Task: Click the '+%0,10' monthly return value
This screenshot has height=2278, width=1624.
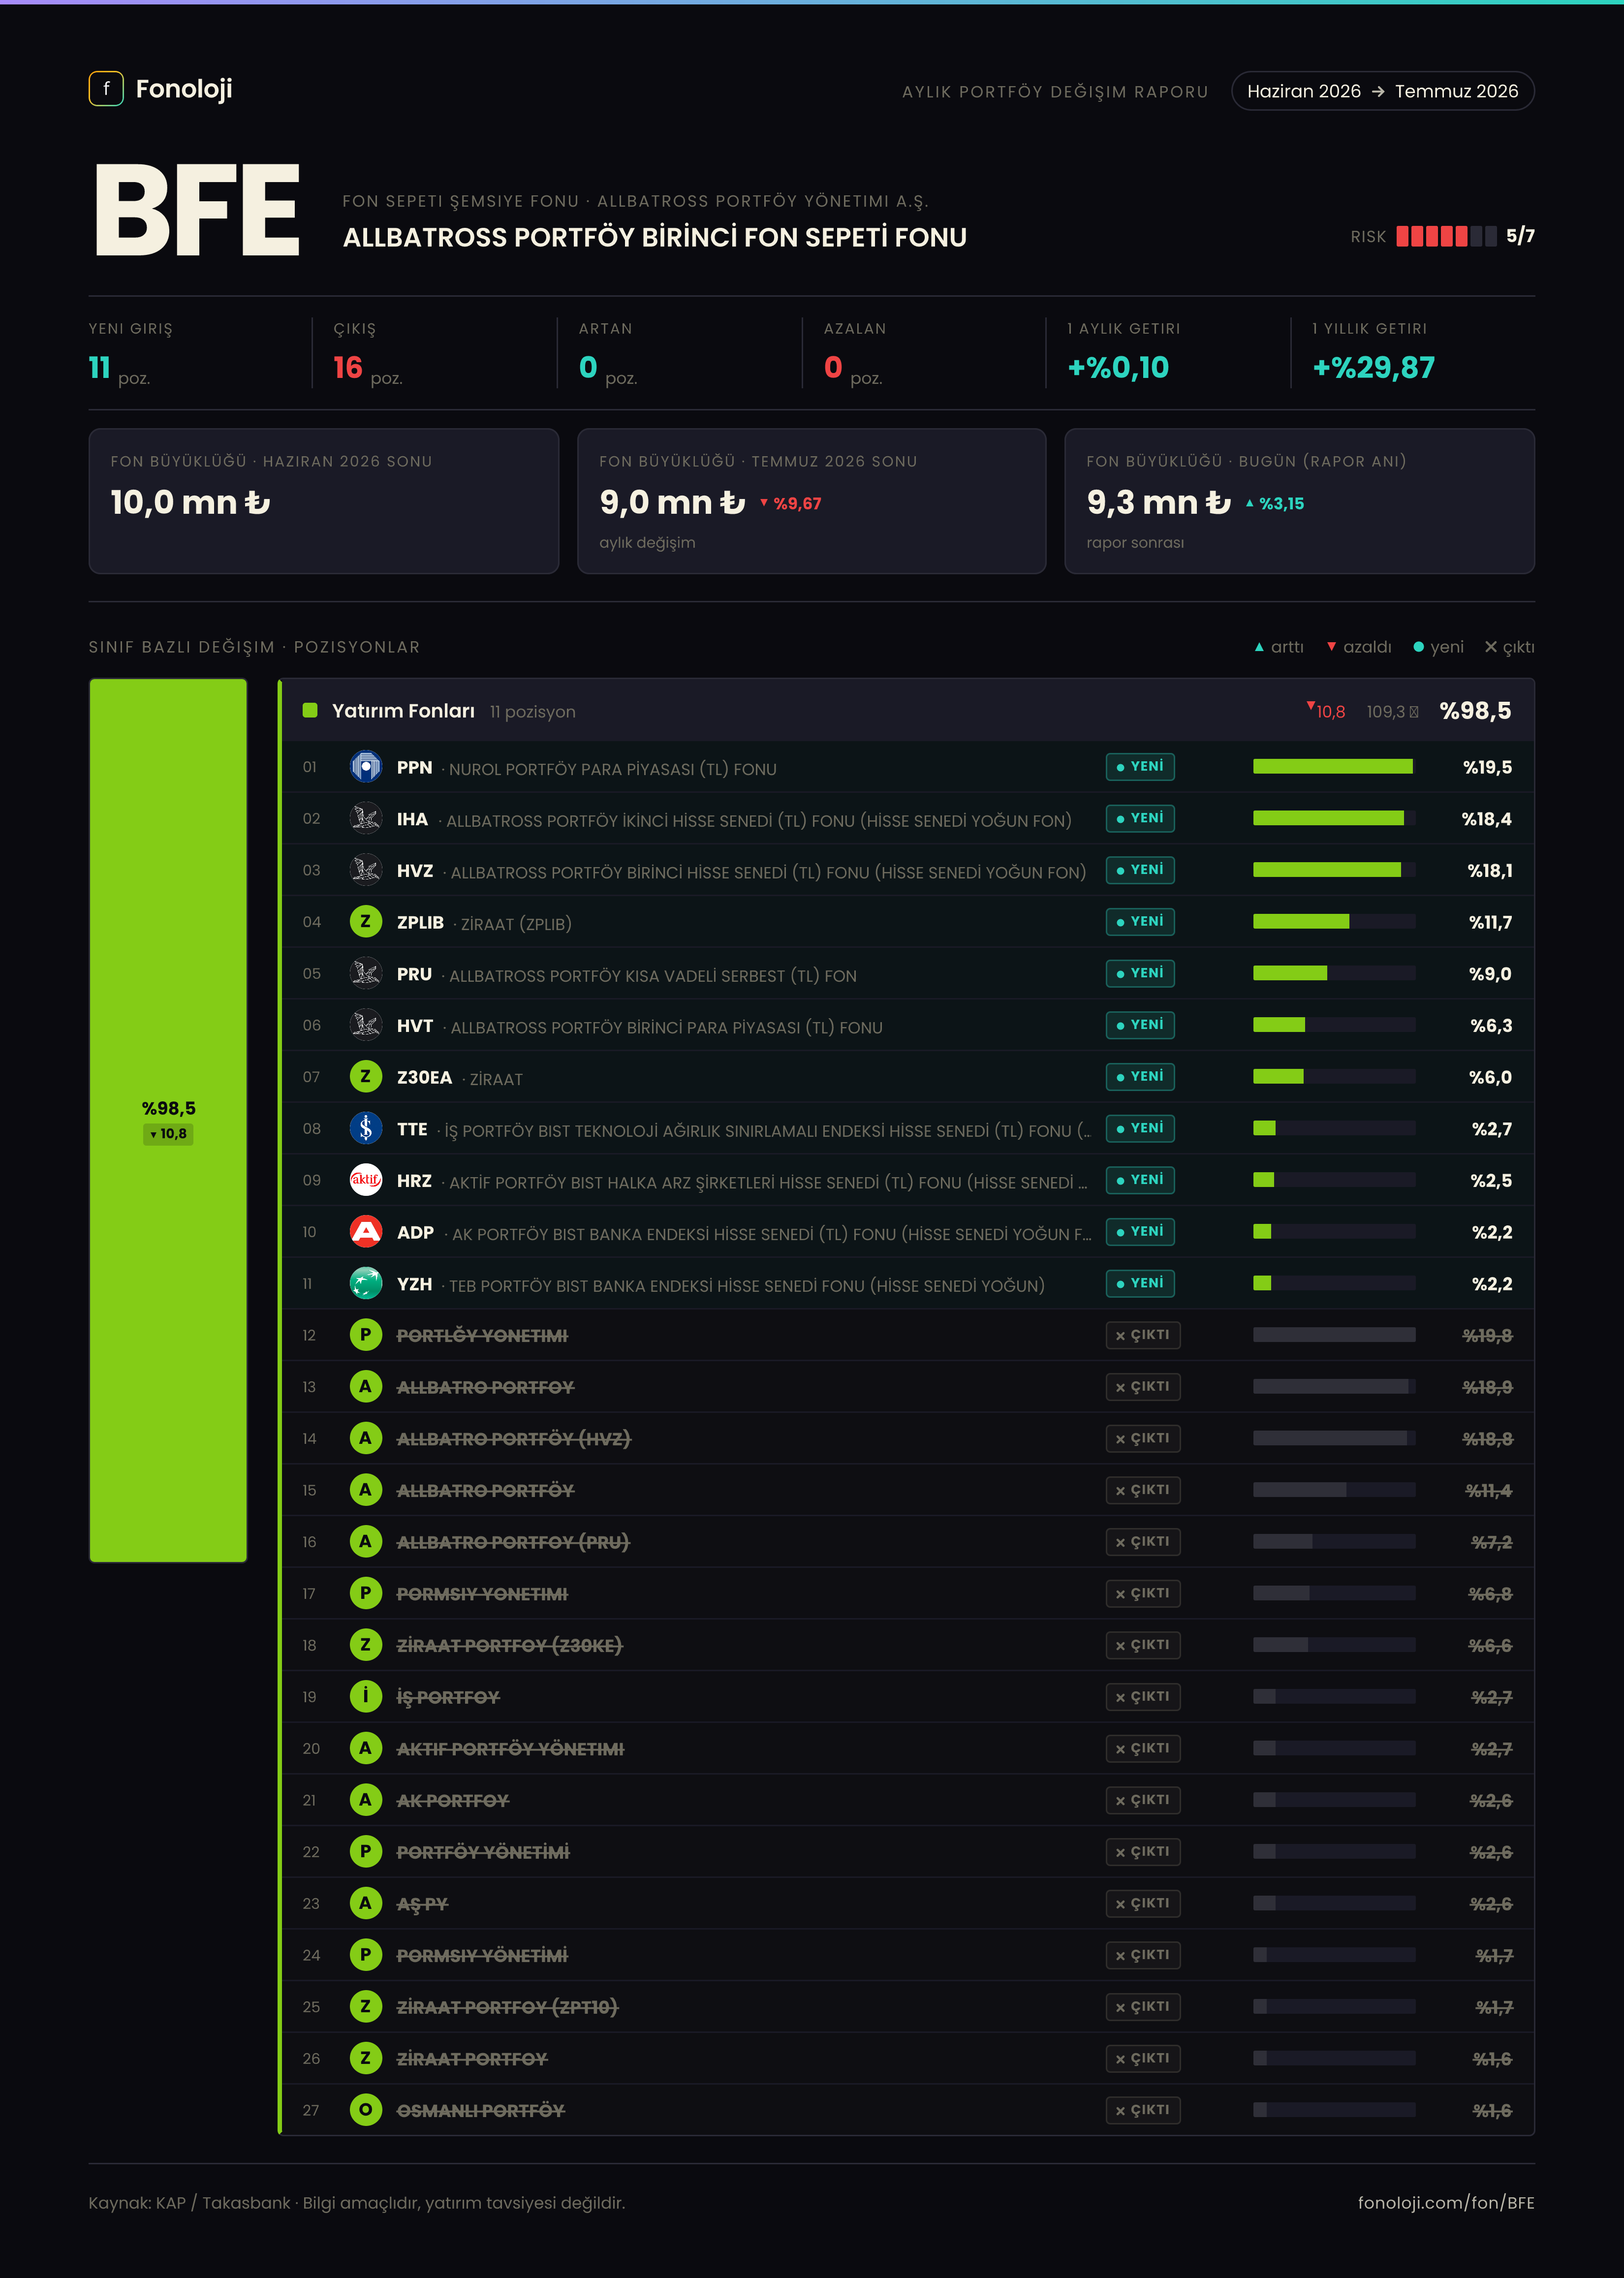Action: coord(1118,368)
